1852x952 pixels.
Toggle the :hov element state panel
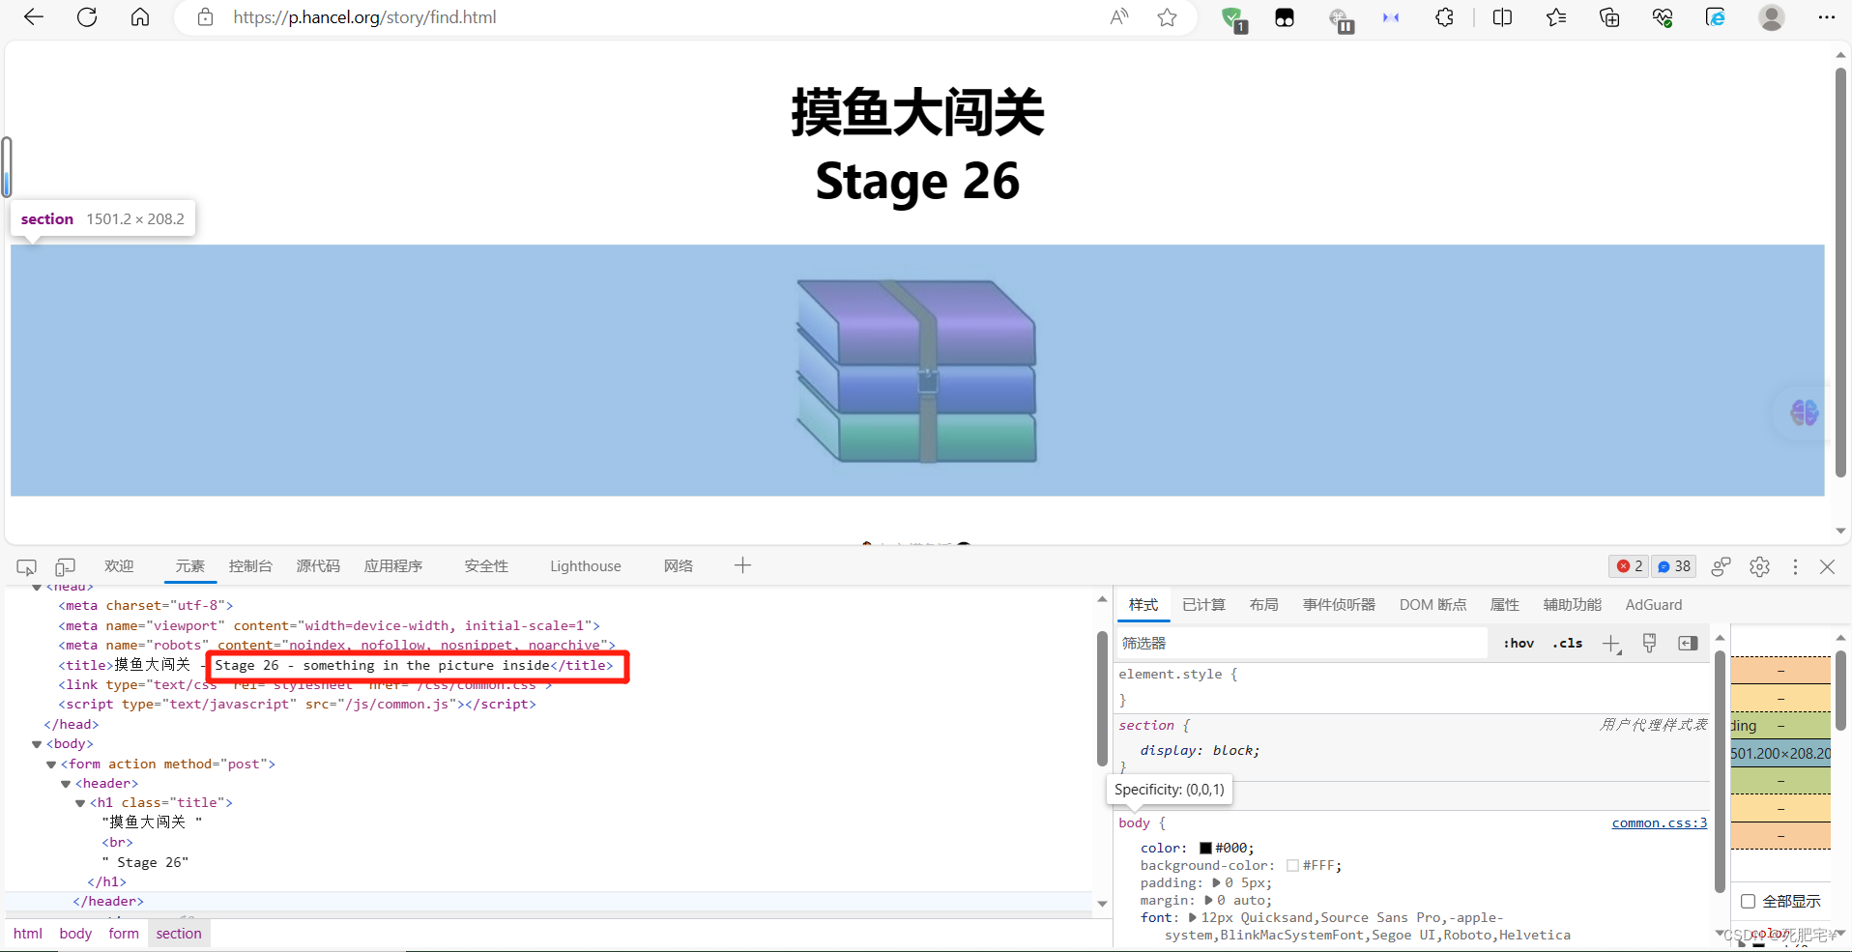(x=1519, y=643)
